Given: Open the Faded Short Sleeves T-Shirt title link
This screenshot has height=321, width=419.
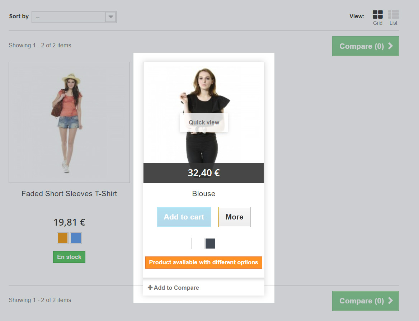Looking at the screenshot, I should [x=69, y=194].
